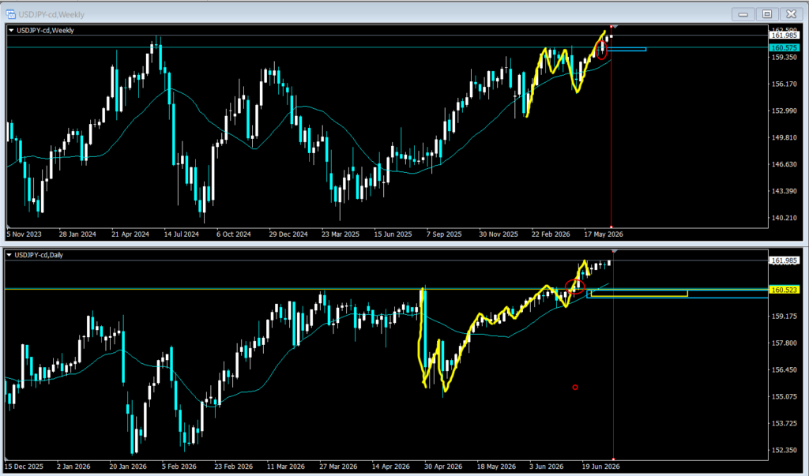
Task: Click the 156.450 price scale value
Action: pyautogui.click(x=784, y=369)
